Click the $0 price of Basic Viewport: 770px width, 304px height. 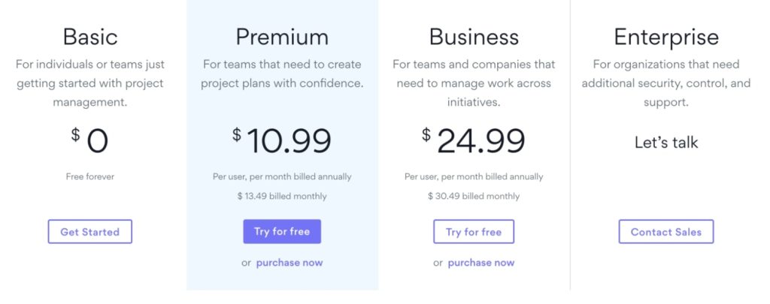coord(90,140)
